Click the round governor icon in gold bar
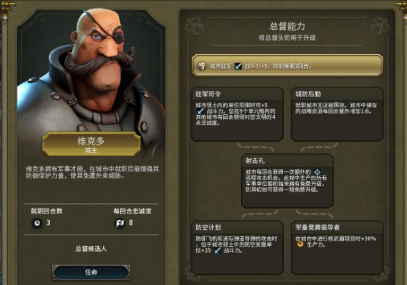407x285 pixels. point(201,66)
